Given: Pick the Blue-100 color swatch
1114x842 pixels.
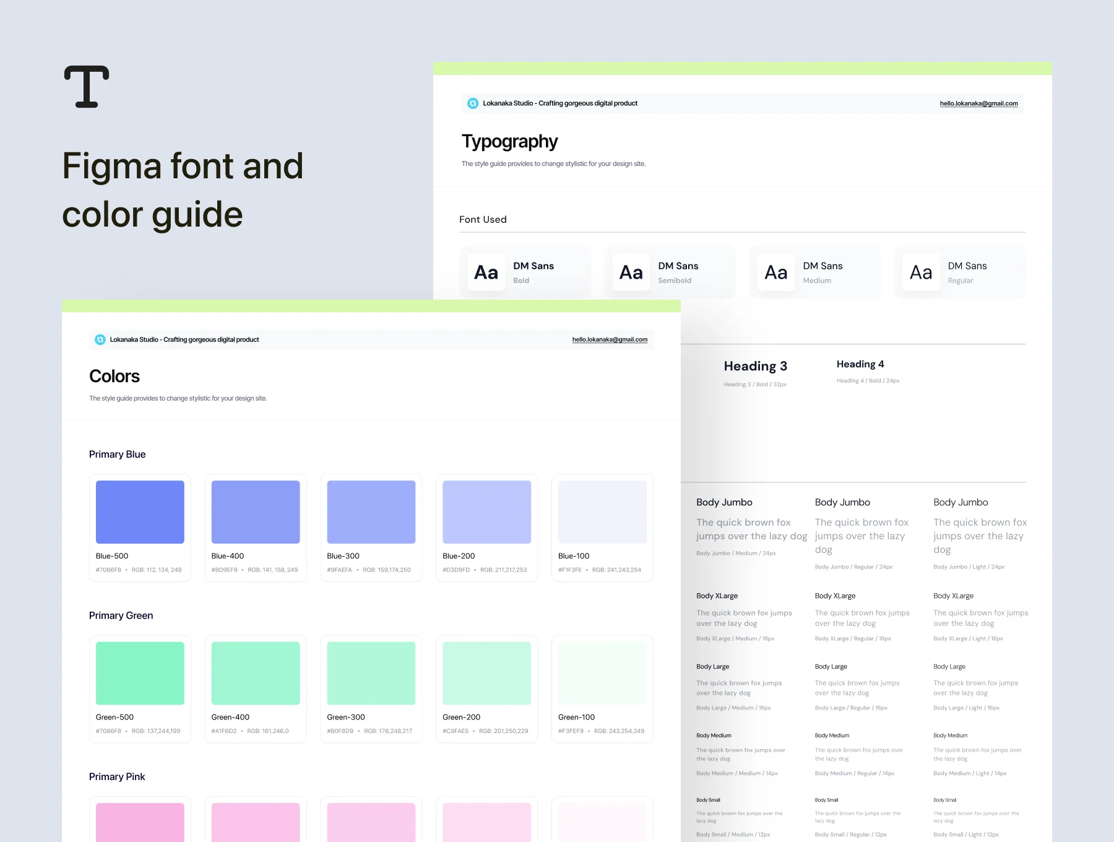Looking at the screenshot, I should pyautogui.click(x=602, y=512).
